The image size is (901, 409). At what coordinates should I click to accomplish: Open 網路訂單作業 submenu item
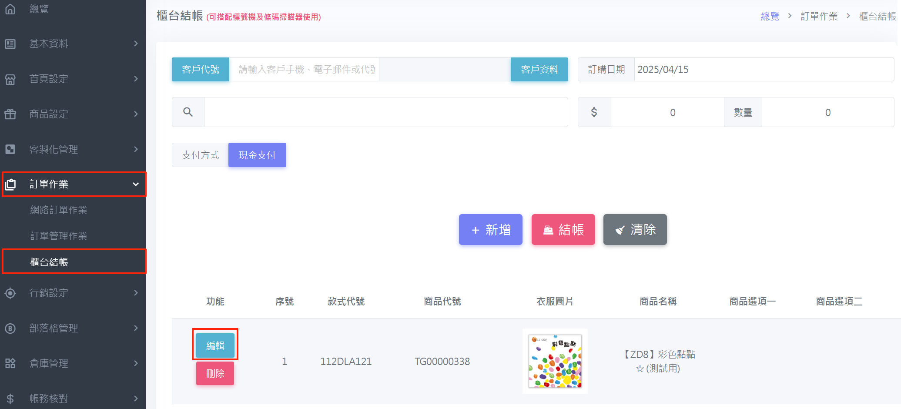[x=59, y=210]
